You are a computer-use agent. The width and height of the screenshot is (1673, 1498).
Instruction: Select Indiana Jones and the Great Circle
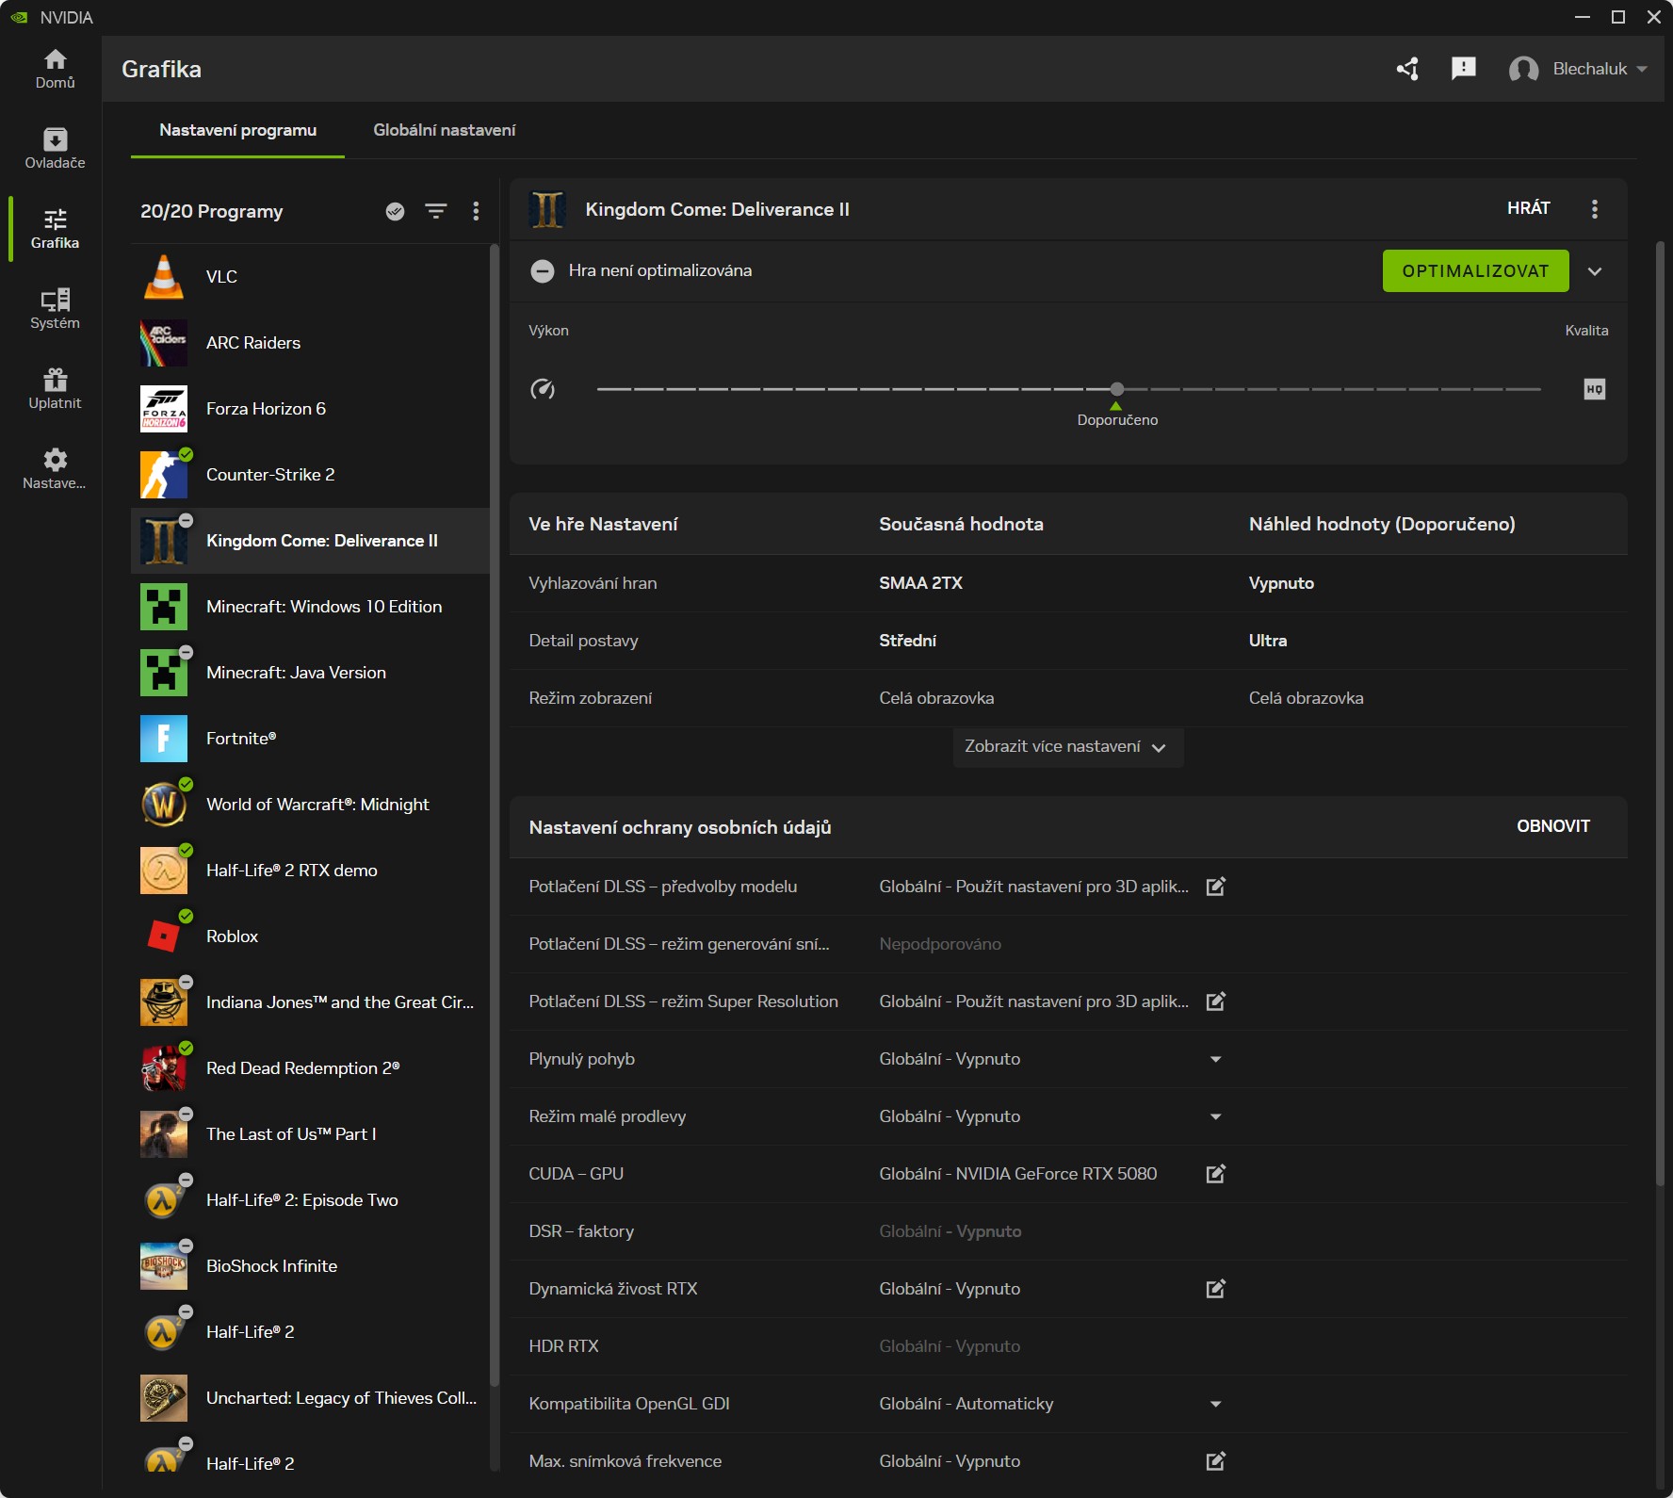pyautogui.click(x=310, y=1002)
